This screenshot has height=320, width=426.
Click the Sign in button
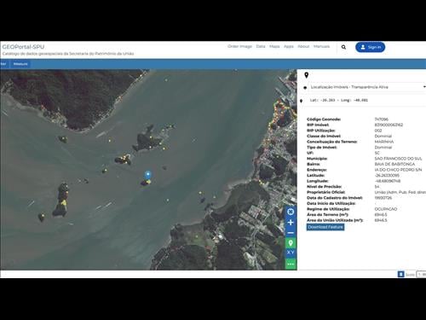(370, 47)
